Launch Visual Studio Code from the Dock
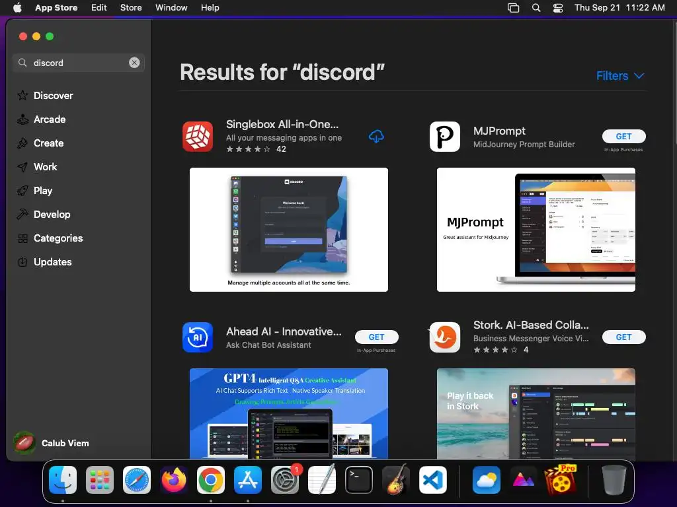The height and width of the screenshot is (507, 677). click(x=433, y=480)
